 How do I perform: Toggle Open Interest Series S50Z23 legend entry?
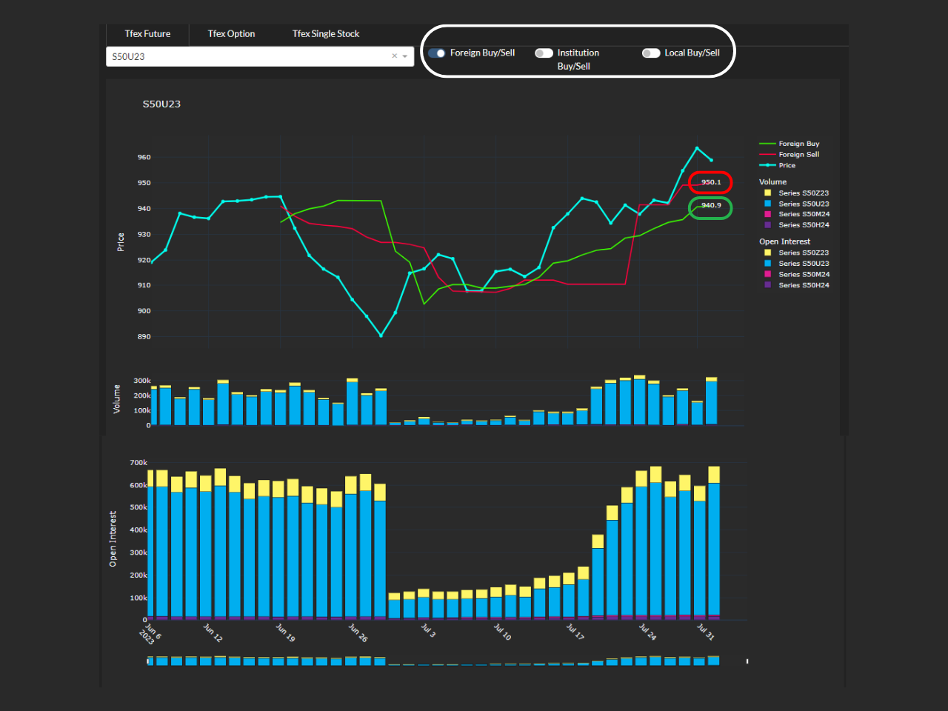click(796, 253)
